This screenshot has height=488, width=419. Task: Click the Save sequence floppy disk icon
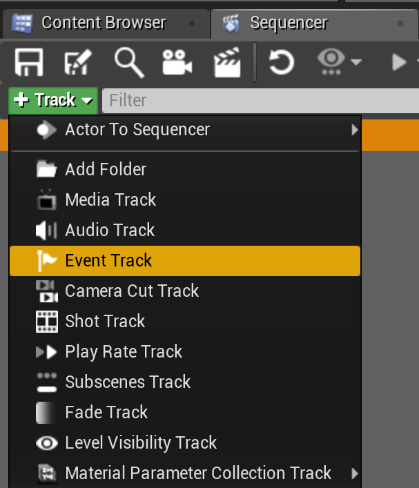click(28, 62)
